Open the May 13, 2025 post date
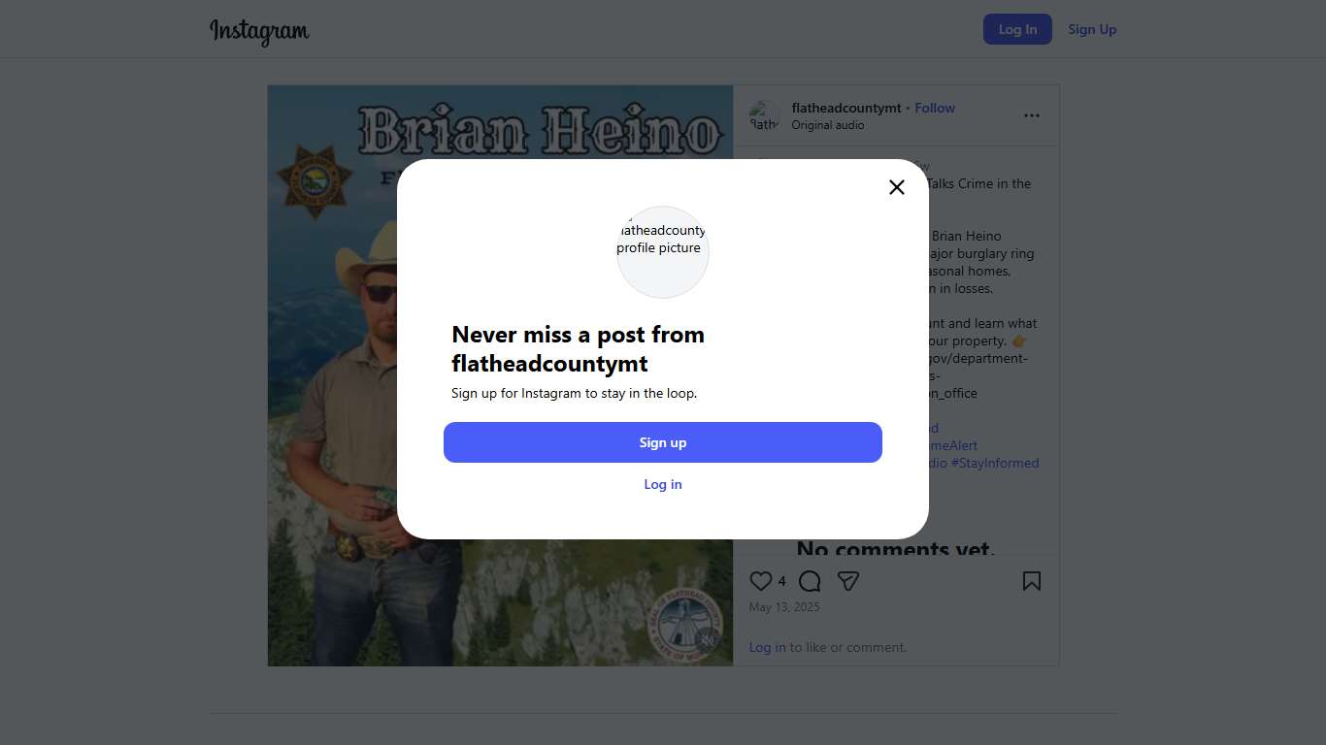The width and height of the screenshot is (1326, 745). 784,607
